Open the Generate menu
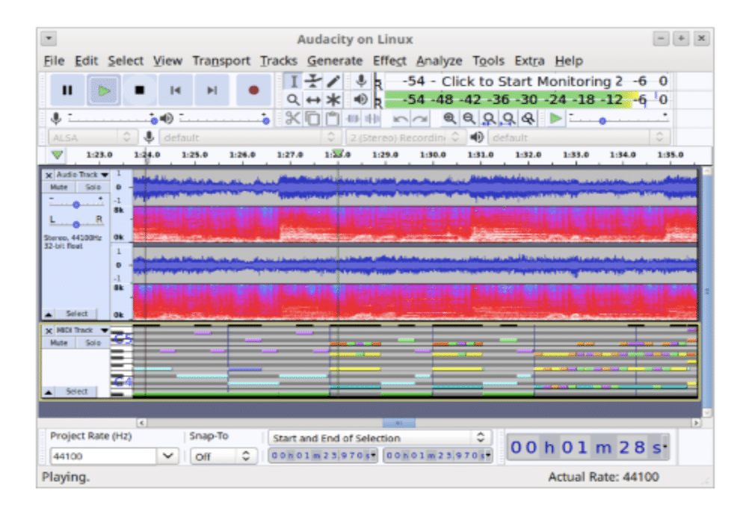Viewport: 746px width, 508px height. [335, 61]
